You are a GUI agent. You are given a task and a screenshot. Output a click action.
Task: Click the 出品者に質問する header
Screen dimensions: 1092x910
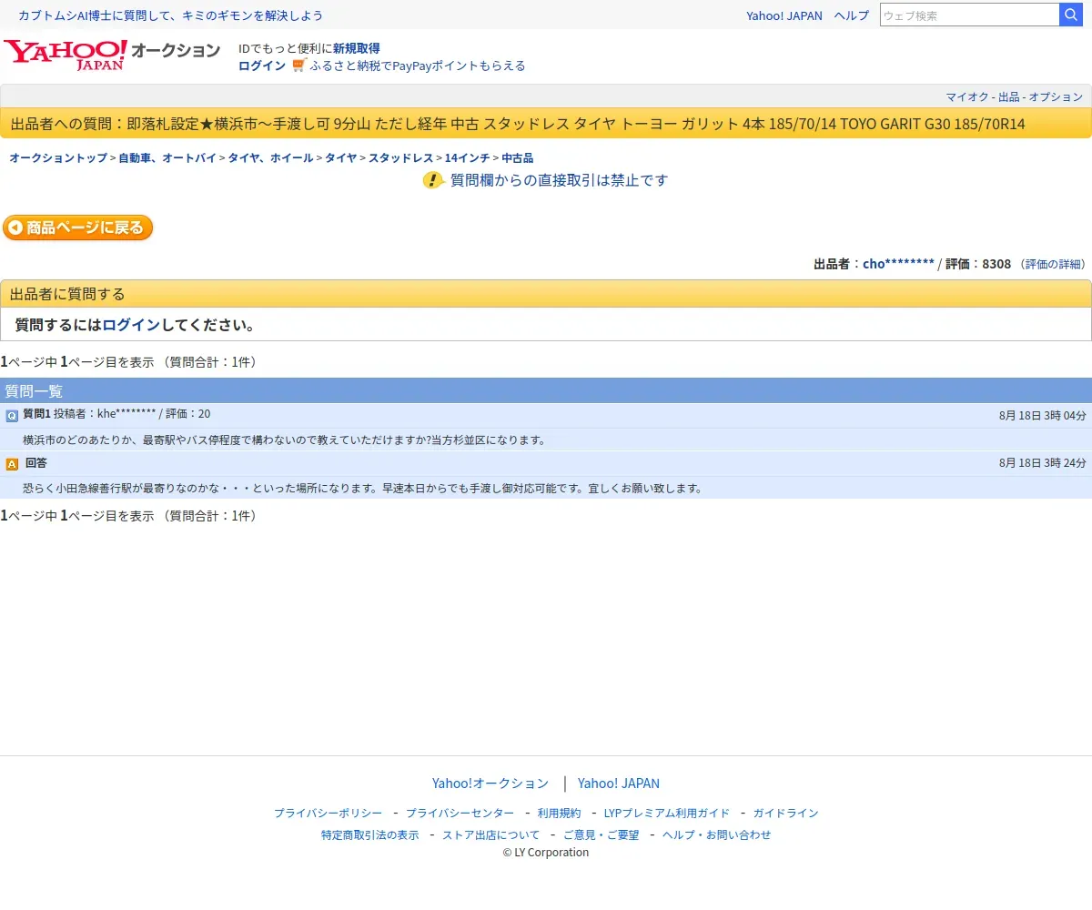546,294
